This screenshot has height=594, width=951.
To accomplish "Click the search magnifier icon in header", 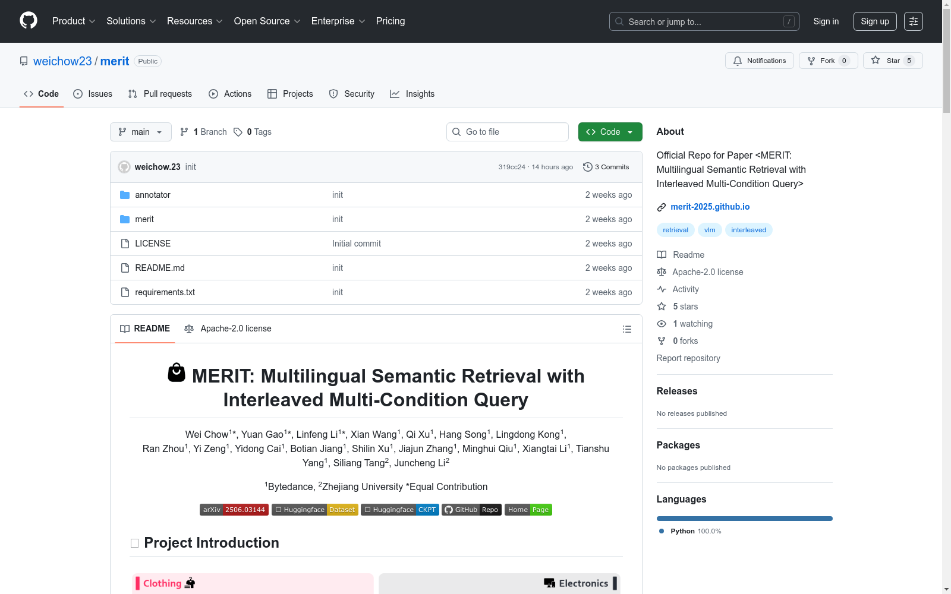I will [x=619, y=21].
